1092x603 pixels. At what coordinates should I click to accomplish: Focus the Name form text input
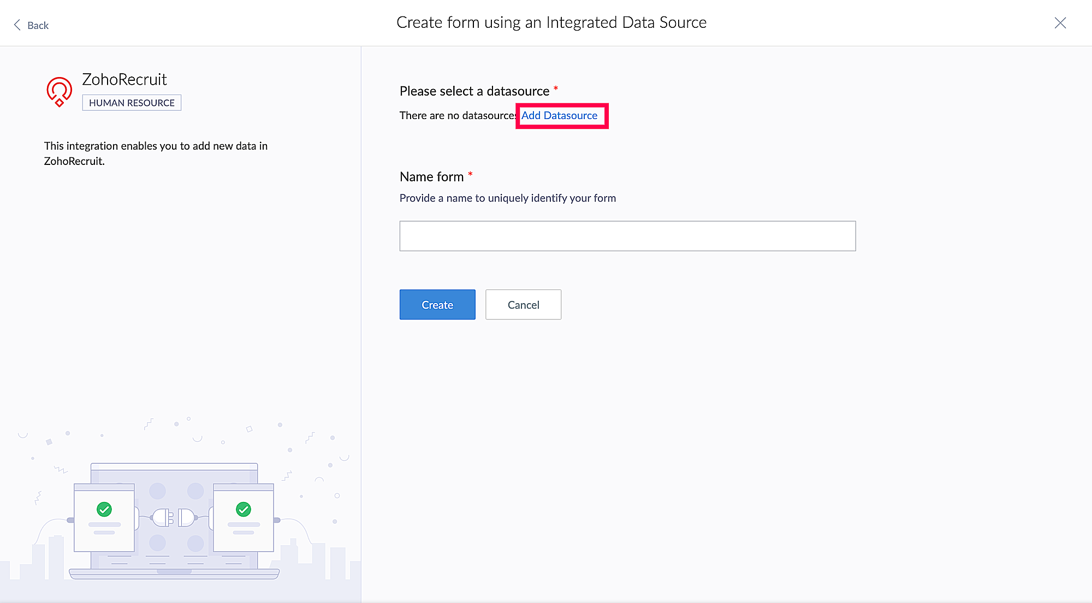627,236
